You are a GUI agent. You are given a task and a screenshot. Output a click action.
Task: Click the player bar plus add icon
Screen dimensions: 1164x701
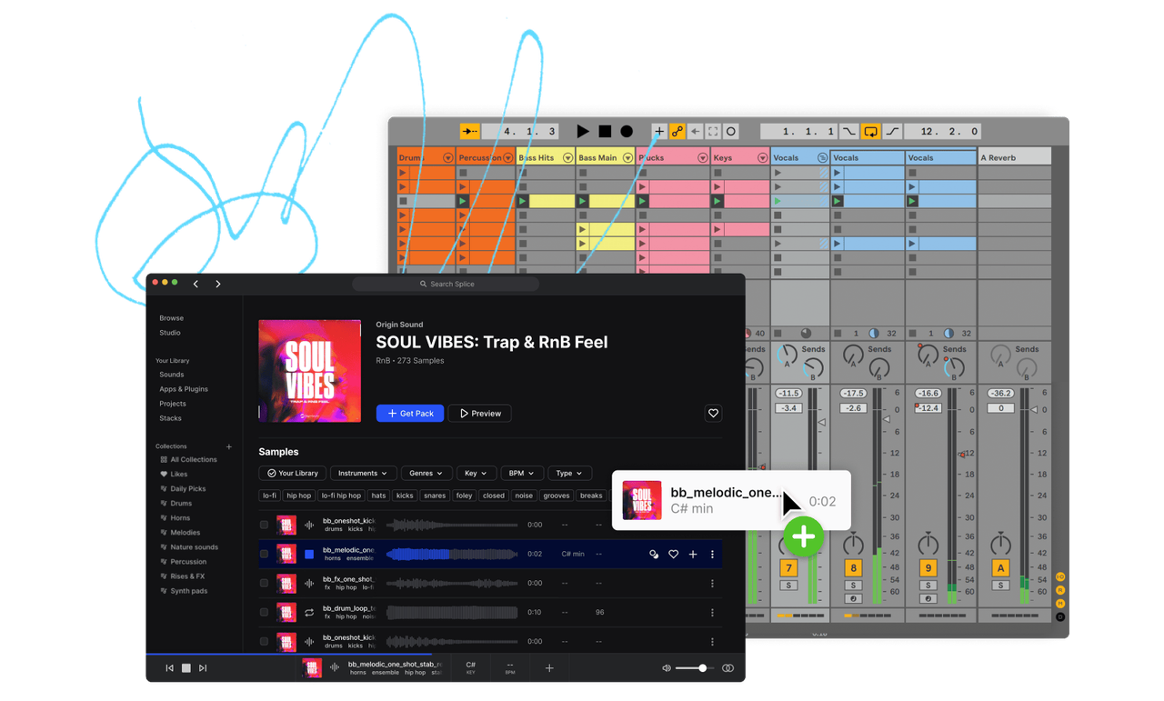(x=549, y=668)
